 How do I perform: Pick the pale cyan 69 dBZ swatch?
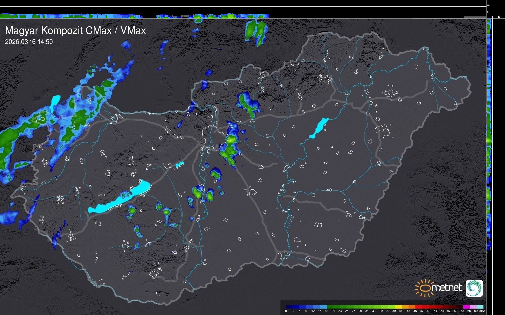(480, 307)
